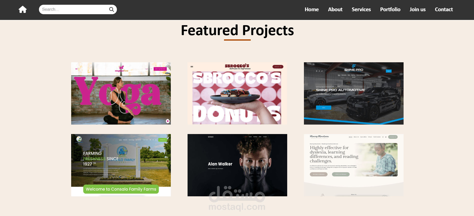Screen dimensions: 474x216
Task: Click the Welcome to Consalo Family Farms banner
Action: (121, 189)
